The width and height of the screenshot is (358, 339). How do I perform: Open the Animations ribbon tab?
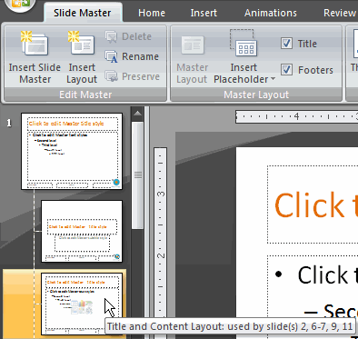(271, 13)
